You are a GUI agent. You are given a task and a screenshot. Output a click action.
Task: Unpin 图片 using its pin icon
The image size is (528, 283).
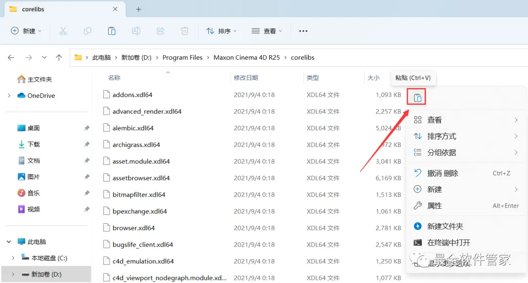click(87, 177)
